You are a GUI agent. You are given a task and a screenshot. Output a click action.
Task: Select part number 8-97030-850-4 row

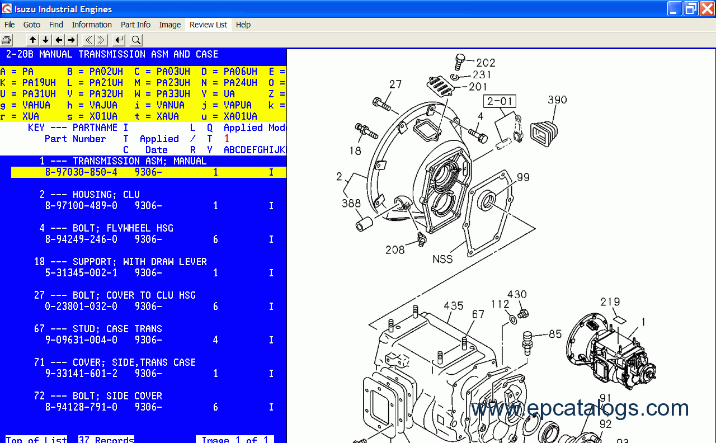(x=149, y=172)
